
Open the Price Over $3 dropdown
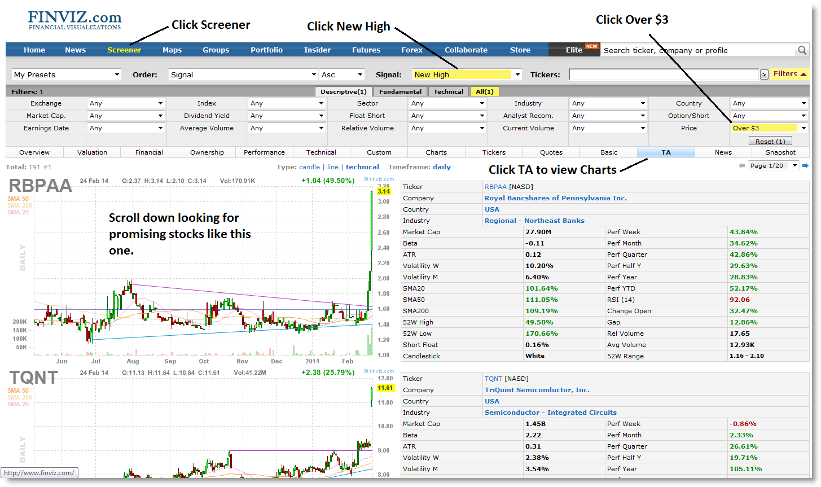(769, 128)
